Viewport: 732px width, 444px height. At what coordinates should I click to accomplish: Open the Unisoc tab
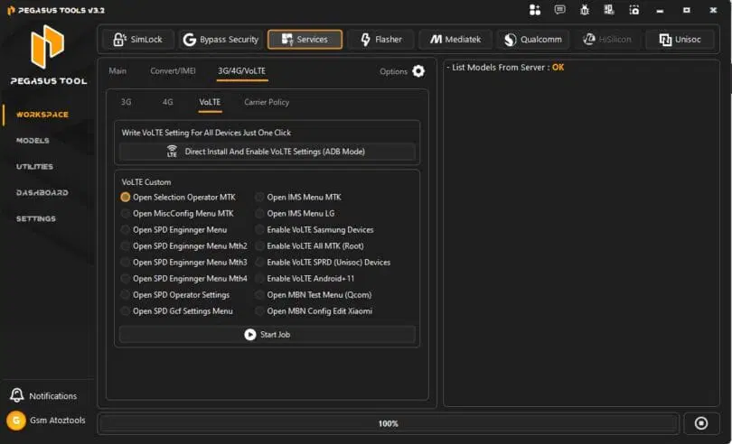[680, 40]
